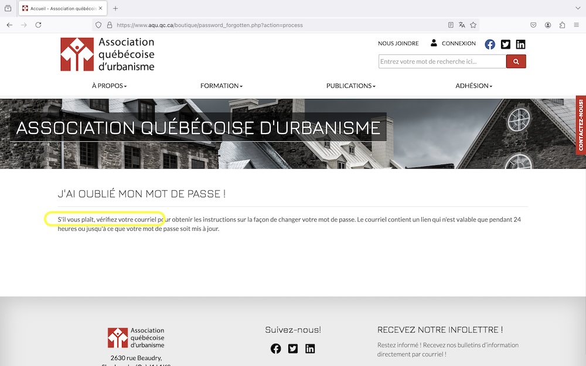Image resolution: width=586 pixels, height=366 pixels.
Task: Click the footer Twitter icon
Action: click(x=293, y=348)
